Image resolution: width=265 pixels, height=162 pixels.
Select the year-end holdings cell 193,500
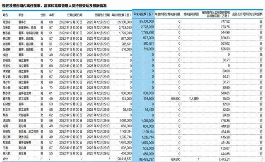pyautogui.click(x=149, y=99)
